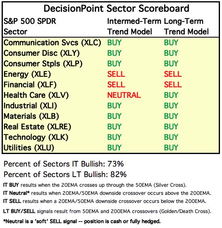Click the Long-Term Trend Model column header

(186, 26)
